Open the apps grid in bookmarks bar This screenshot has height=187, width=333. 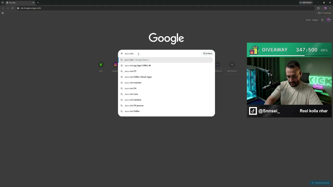3,13
